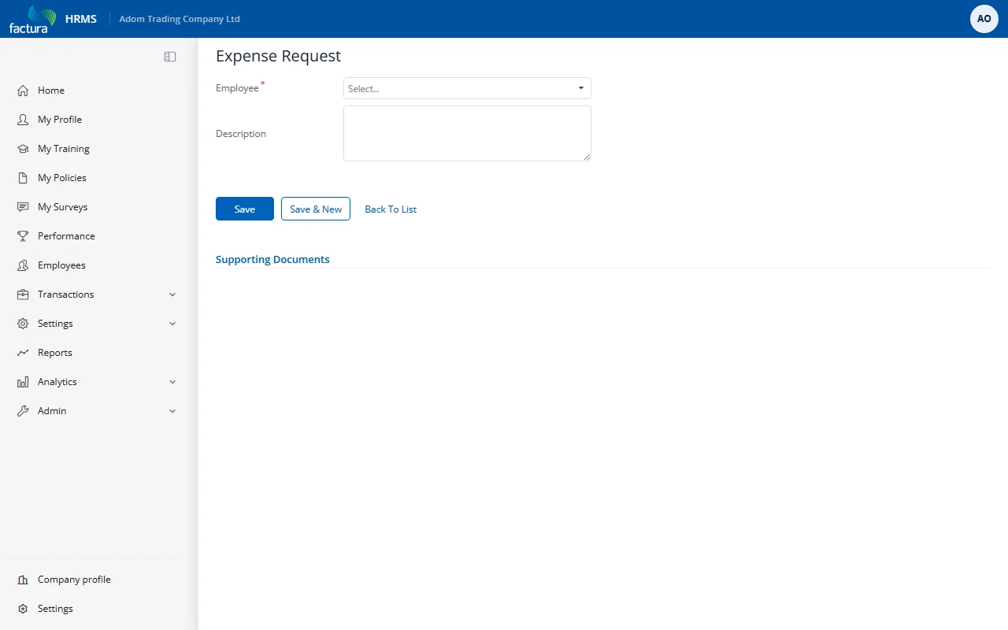Viewport: 1008px width, 630px height.
Task: Click the bottom Settings gear icon
Action: pyautogui.click(x=23, y=609)
